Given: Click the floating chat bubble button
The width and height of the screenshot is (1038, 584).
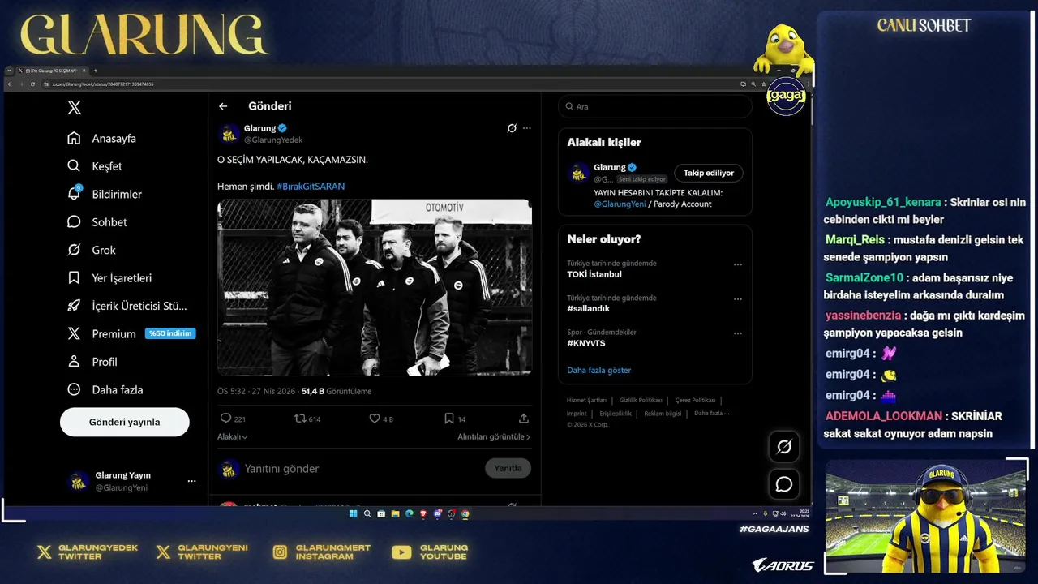Looking at the screenshot, I should (784, 484).
